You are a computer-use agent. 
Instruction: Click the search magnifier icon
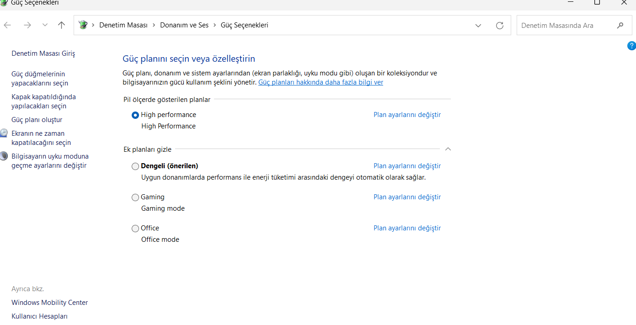620,26
